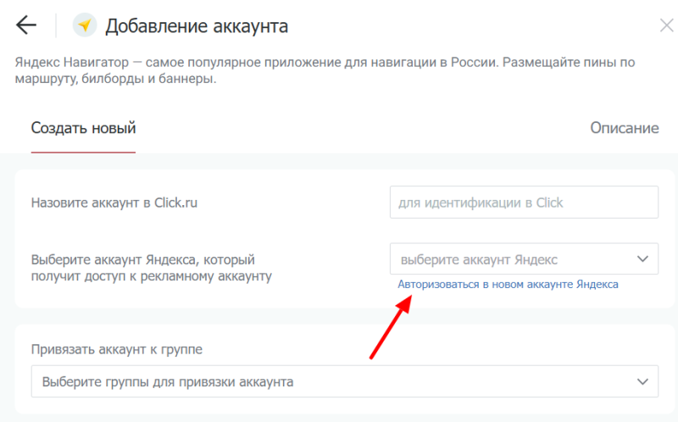Viewport: 678px width, 422px height.
Task: Click Авторизоваться в новом аккаунте Яндекса link
Action: pos(508,285)
